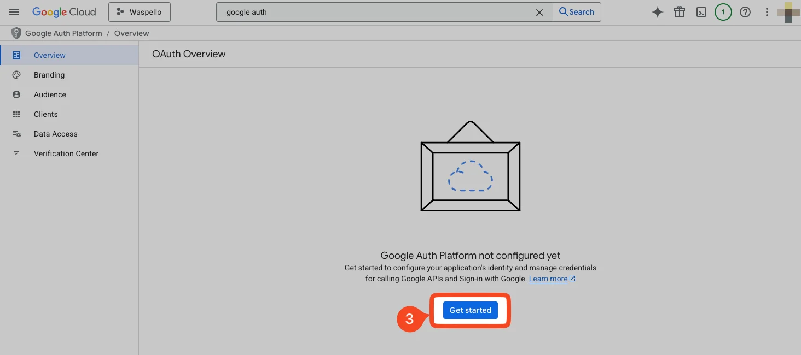Open Audience in the sidebar
The image size is (801, 355).
[69, 94]
